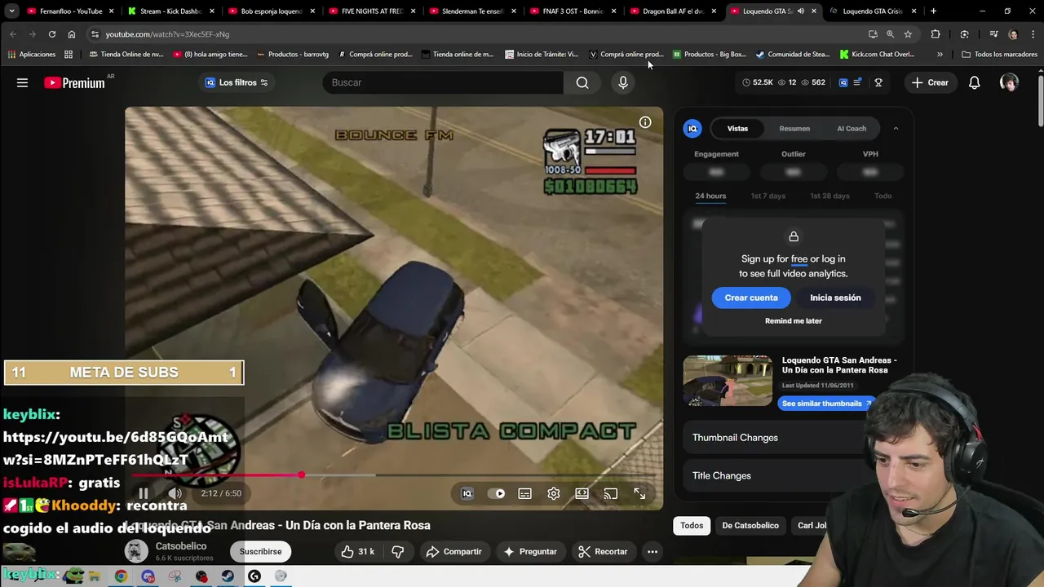This screenshot has width=1044, height=587.
Task: Pause the video playback
Action: pyautogui.click(x=144, y=493)
